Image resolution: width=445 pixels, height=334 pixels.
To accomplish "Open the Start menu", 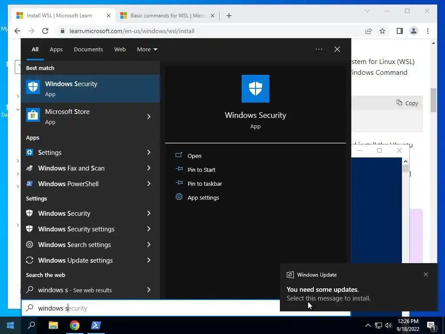I will [x=10, y=325].
